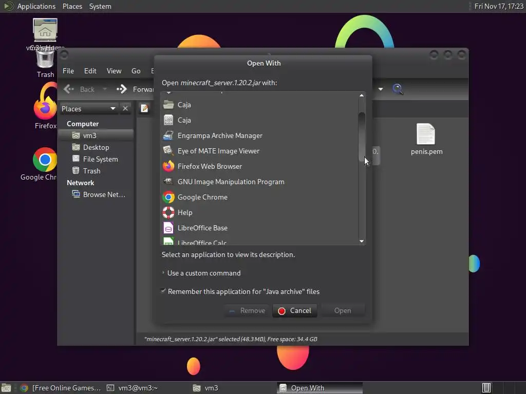Choose Engrampa Archive Manager icon

click(168, 135)
